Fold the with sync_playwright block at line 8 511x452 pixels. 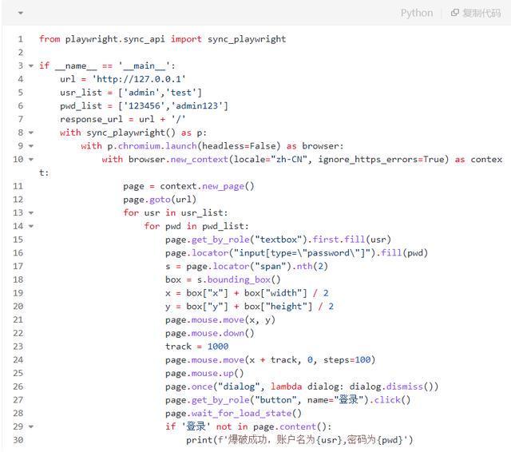click(x=31, y=133)
